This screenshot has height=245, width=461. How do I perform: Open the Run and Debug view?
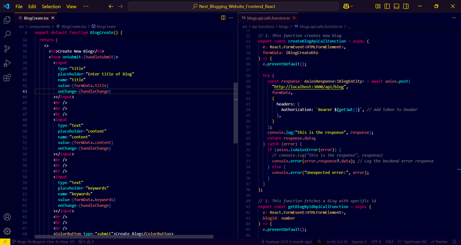(x=7, y=63)
